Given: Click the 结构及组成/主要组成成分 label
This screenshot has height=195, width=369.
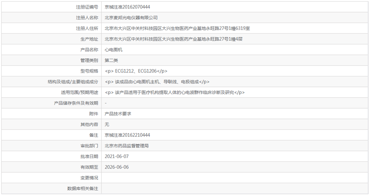Looking at the screenshot, I should tap(73, 82).
